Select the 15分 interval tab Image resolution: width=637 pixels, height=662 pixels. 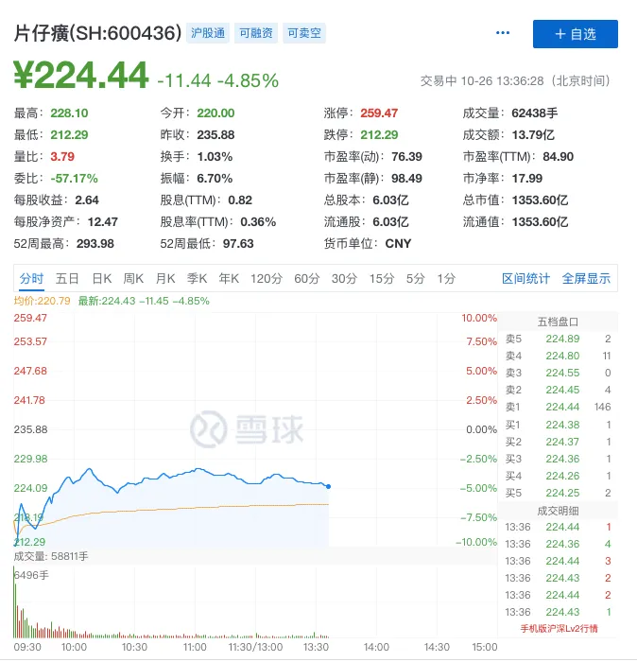click(382, 279)
